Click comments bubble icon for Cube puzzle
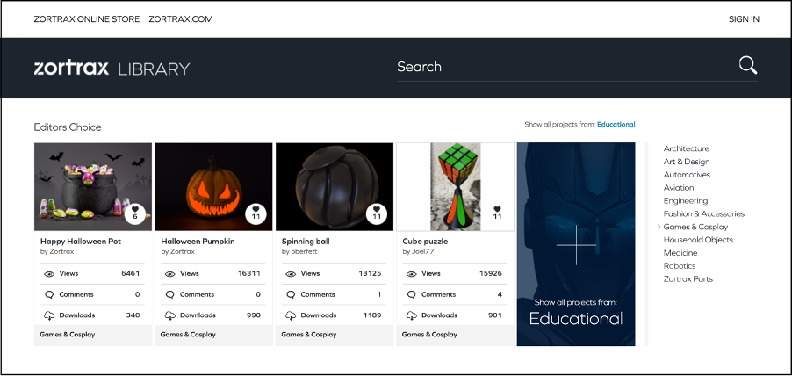Image resolution: width=792 pixels, height=376 pixels. coord(412,294)
